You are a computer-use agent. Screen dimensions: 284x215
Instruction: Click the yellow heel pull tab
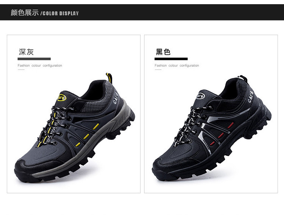pyautogui.click(x=109, y=78)
